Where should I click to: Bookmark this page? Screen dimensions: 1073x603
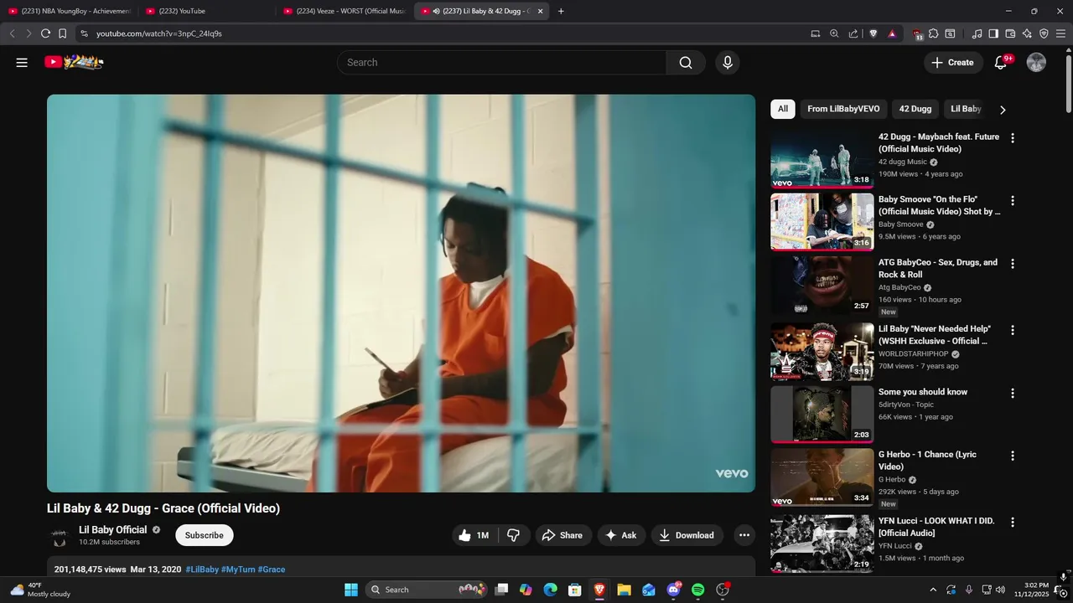pyautogui.click(x=62, y=33)
